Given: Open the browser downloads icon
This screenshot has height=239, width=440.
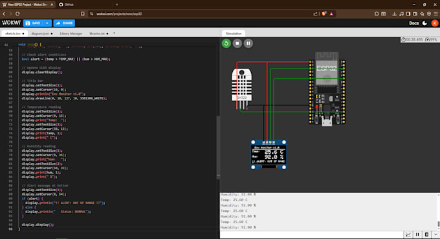Looking at the screenshot, I should [x=394, y=14].
